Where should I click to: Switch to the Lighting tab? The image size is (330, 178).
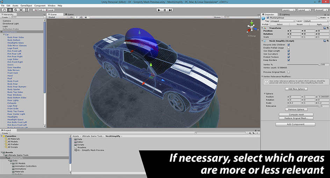(x=285, y=15)
